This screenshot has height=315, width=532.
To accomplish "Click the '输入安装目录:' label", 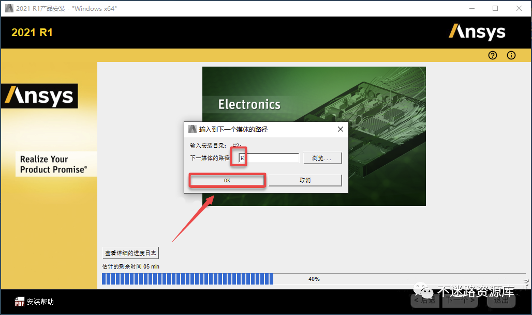I will tap(208, 146).
